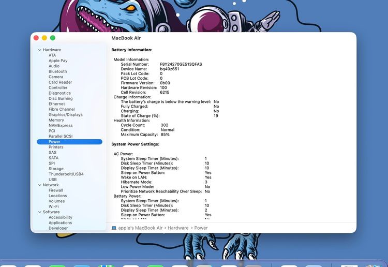
Task: Collapse the Hardware section chevron
Action: point(40,50)
